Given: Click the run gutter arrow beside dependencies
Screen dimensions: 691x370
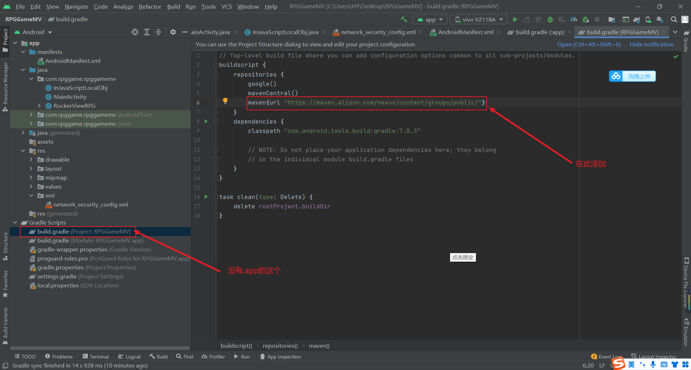Looking at the screenshot, I should [206, 121].
